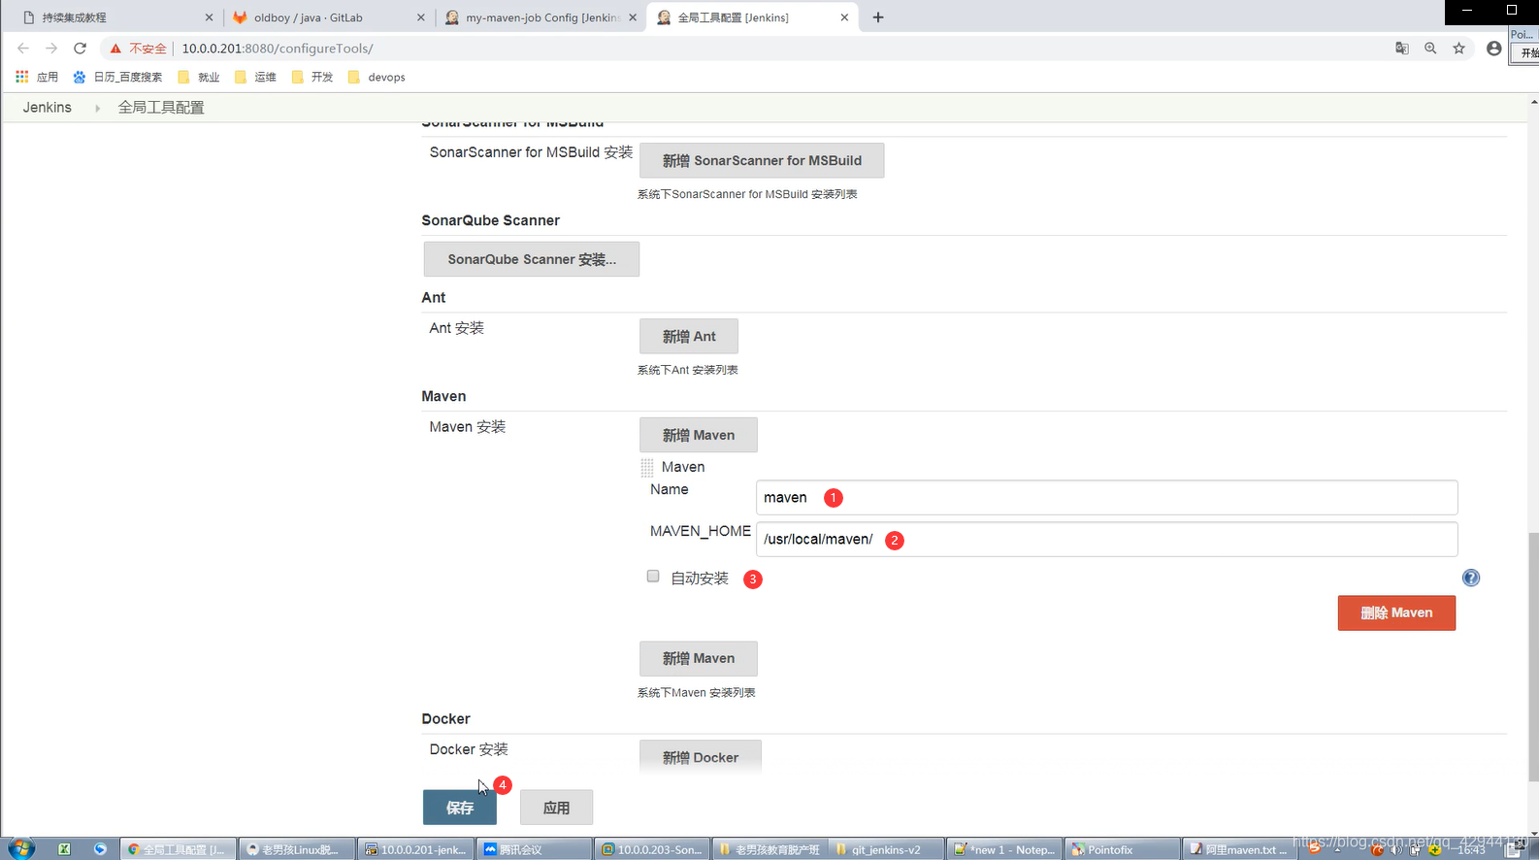Click the upper 新增 Maven button
This screenshot has height=860, width=1539.
pos(699,435)
